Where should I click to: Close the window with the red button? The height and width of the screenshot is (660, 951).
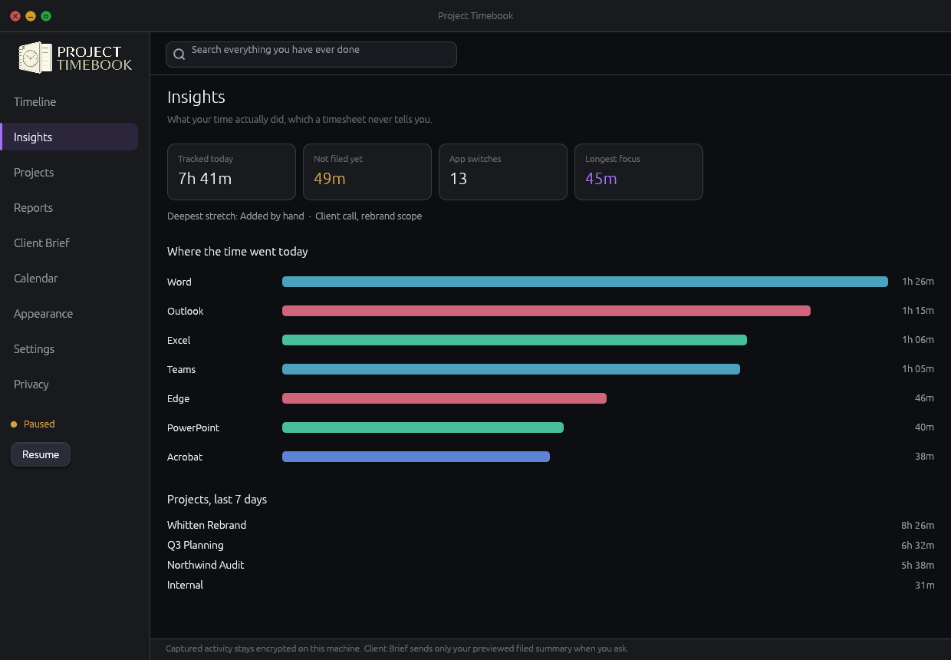click(x=15, y=16)
